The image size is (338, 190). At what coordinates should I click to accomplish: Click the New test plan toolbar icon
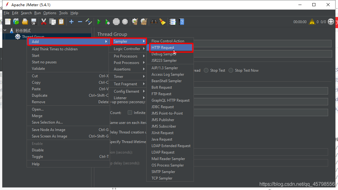click(x=8, y=22)
